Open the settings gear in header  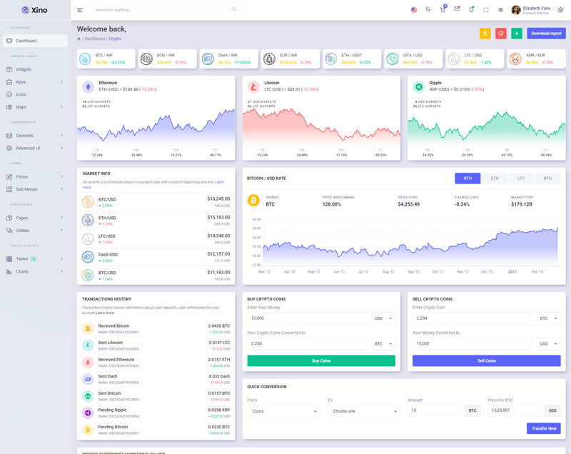click(x=560, y=10)
